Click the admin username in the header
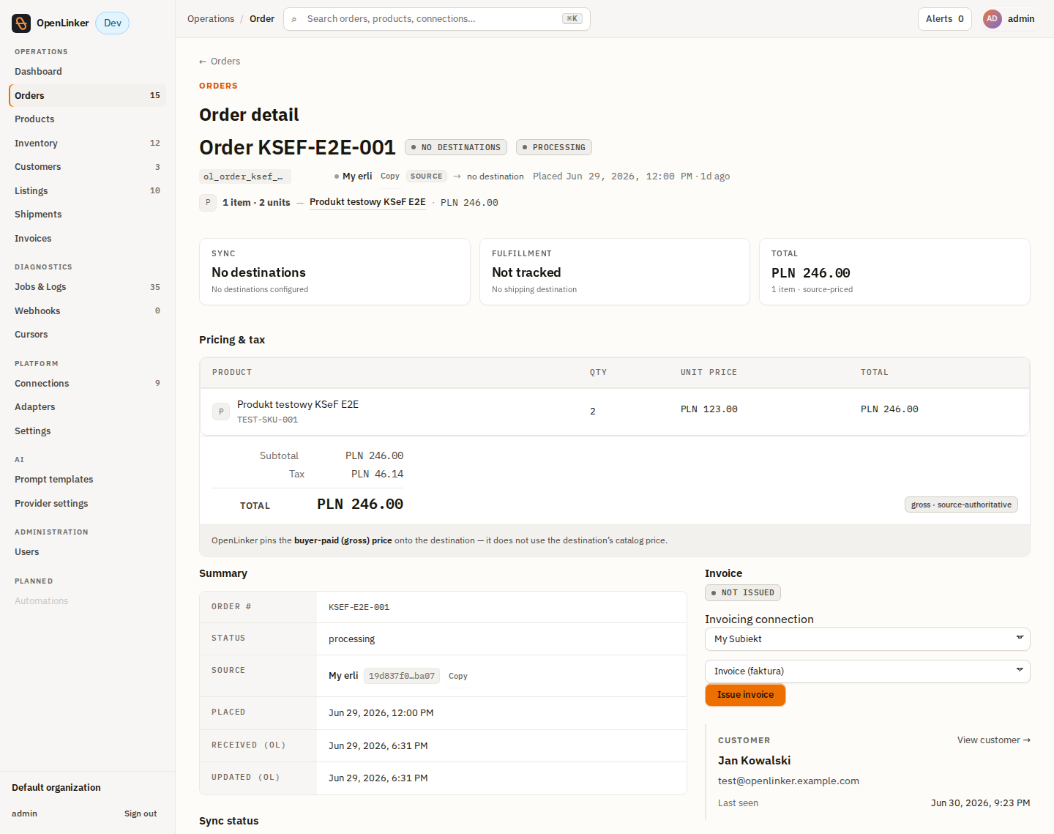This screenshot has width=1054, height=834. (1021, 19)
